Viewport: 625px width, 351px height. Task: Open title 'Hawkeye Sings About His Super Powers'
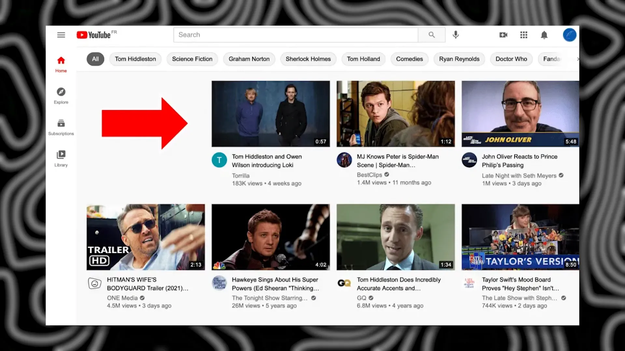pyautogui.click(x=275, y=284)
